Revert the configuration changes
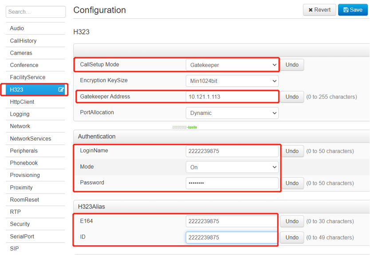The image size is (370, 255). tap(319, 10)
